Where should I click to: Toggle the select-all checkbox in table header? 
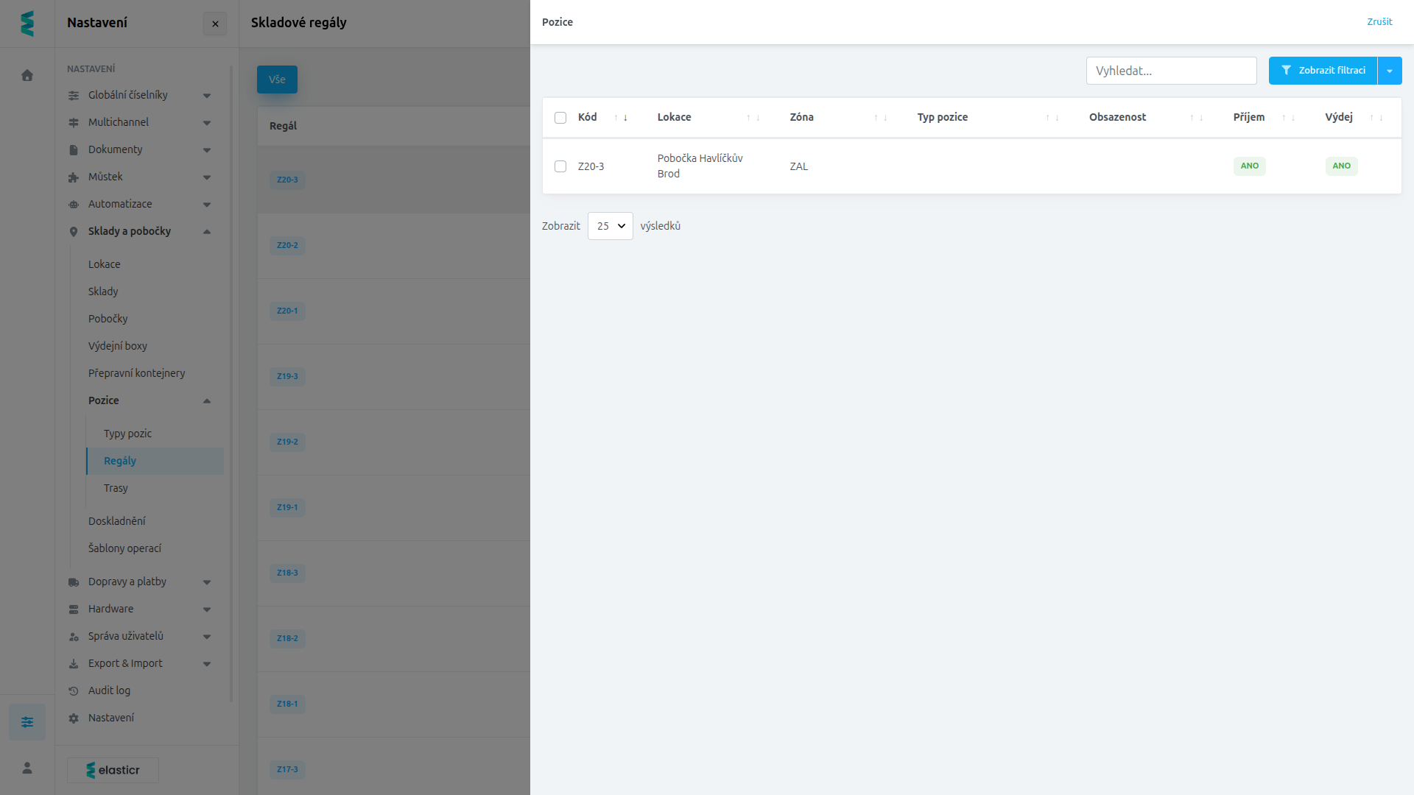click(x=560, y=118)
